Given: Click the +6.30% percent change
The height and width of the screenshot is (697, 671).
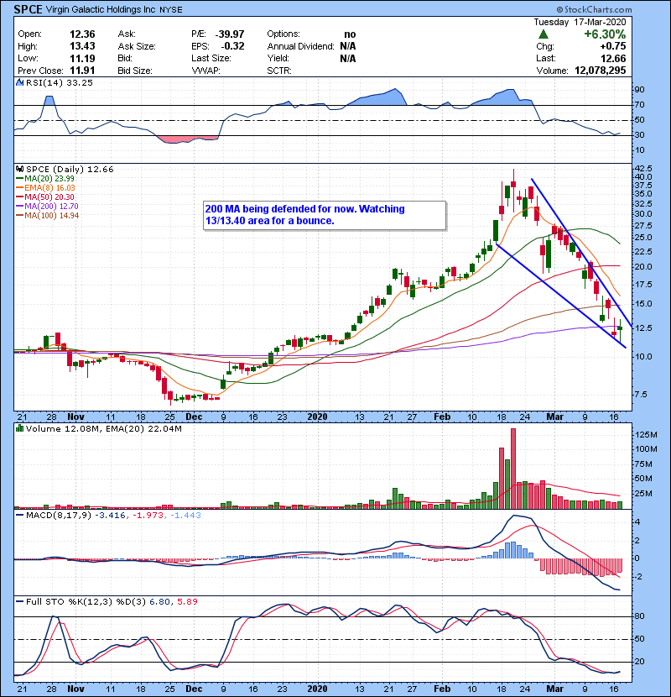Looking at the screenshot, I should [605, 34].
